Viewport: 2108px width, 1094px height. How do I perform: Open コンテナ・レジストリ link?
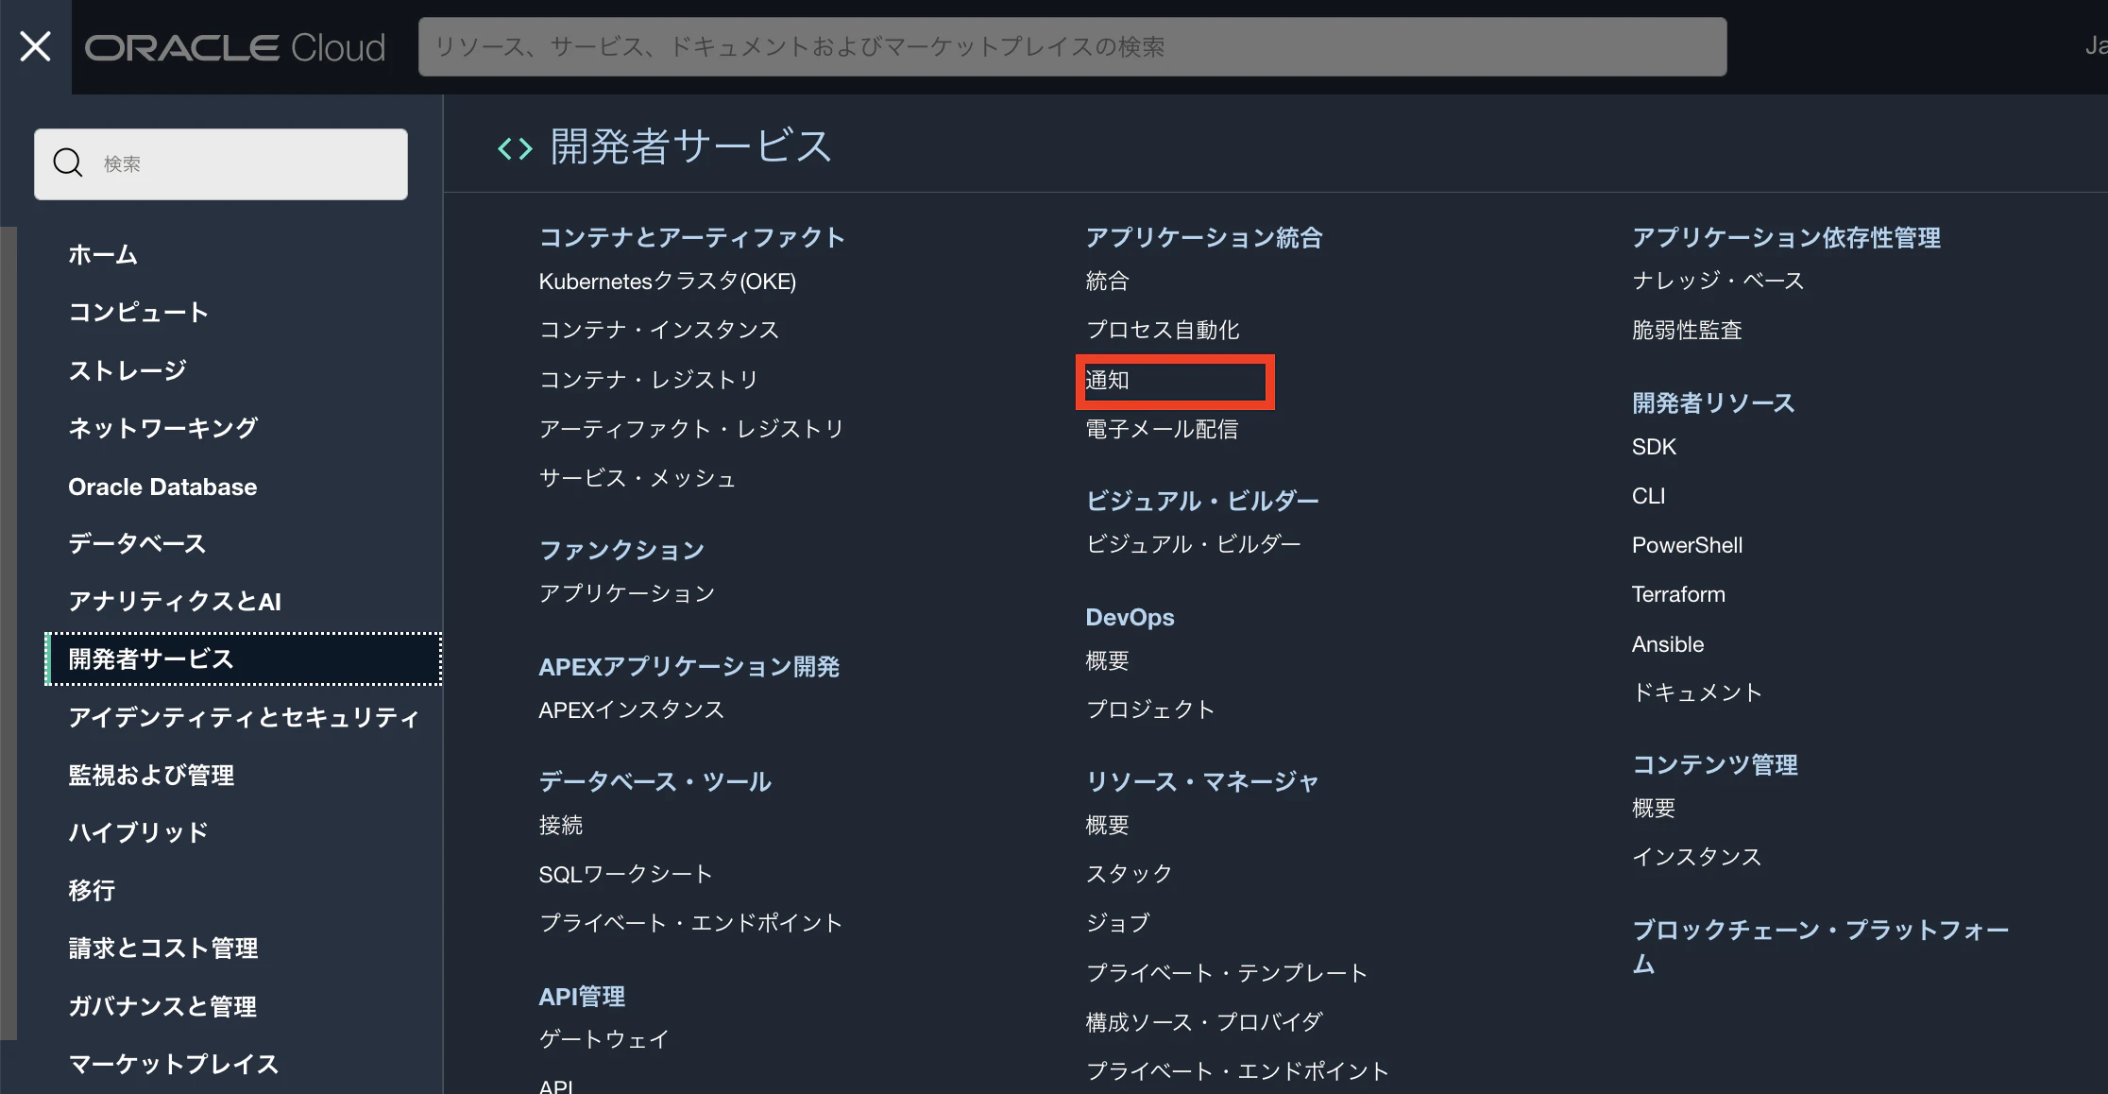pos(649,379)
